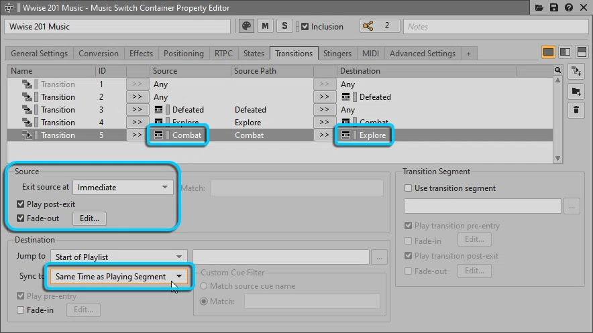Click the save disk icon in the title bar
Viewport: 593px width, 333px height.
tap(553, 7)
